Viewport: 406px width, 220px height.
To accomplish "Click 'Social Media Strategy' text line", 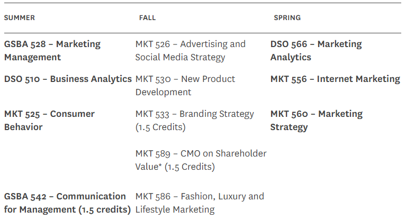I will 180,57.
